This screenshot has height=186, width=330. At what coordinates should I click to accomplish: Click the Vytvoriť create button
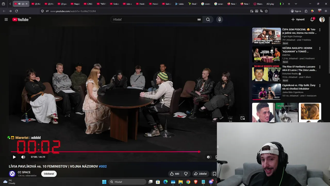tap(298, 19)
